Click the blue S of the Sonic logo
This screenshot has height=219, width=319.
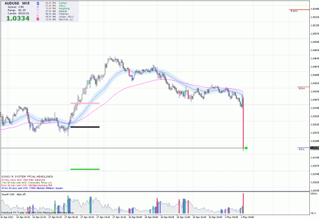tap(38, 4)
